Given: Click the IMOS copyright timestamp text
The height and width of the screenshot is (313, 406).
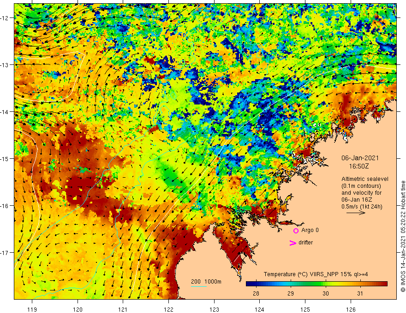Looking at the screenshot, I should pos(403,236).
